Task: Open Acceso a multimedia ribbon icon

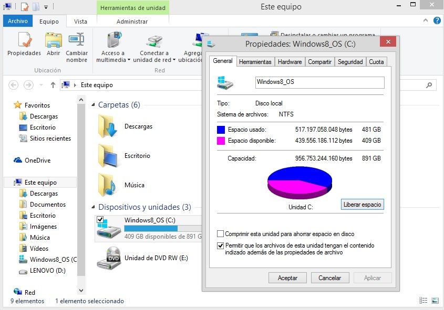Action: pyautogui.click(x=114, y=39)
